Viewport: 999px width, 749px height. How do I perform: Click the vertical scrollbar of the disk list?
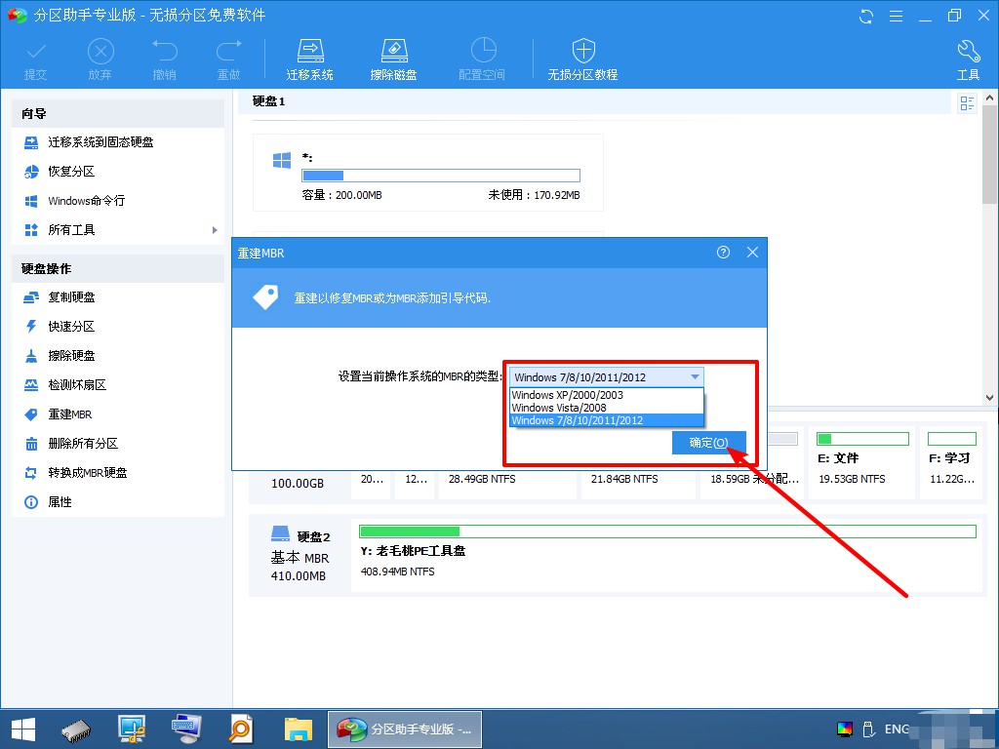[x=989, y=155]
